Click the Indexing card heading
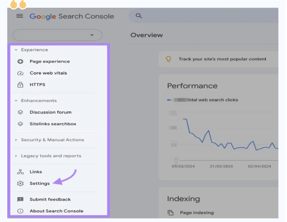 183,199
